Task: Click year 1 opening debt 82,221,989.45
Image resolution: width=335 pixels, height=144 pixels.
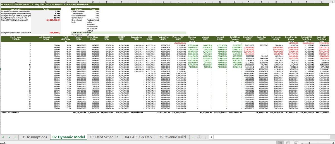Action: 192,45
